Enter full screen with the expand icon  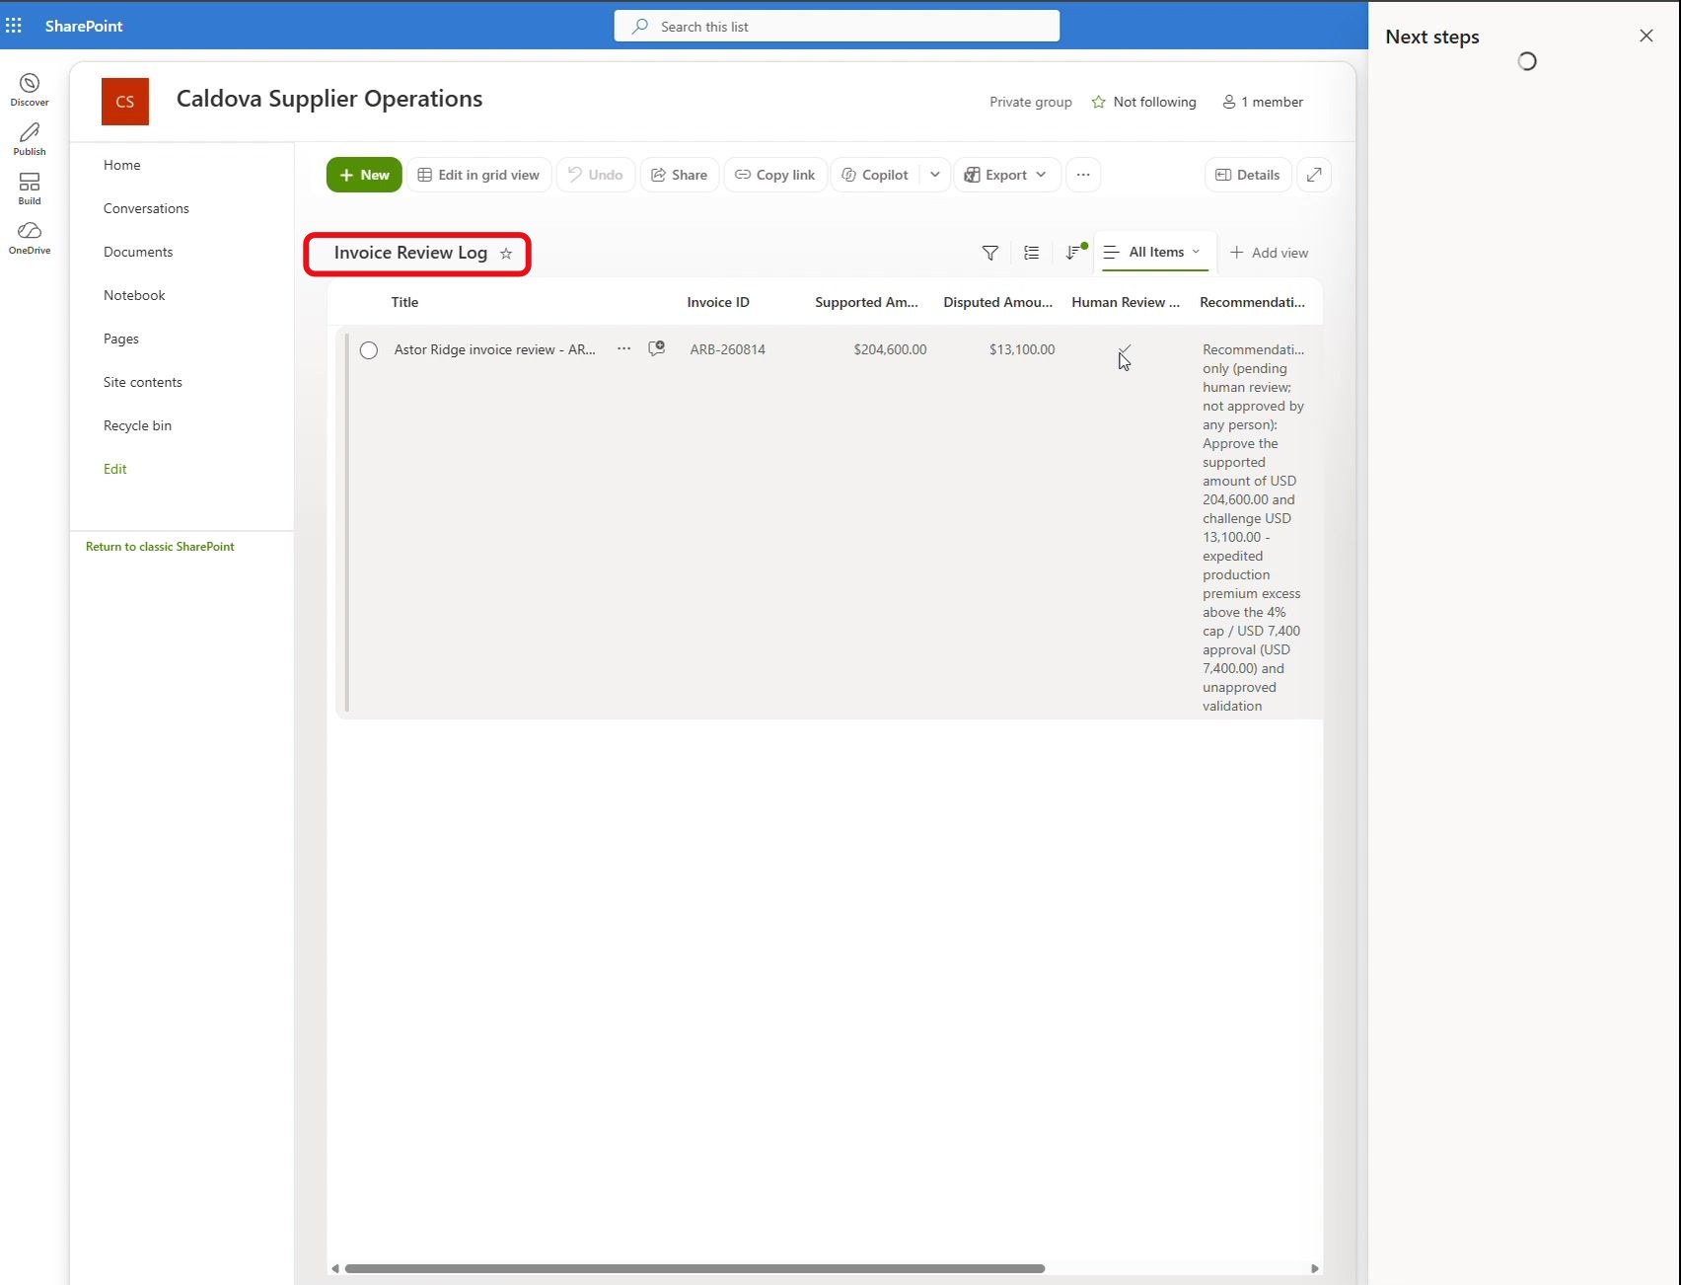tap(1314, 175)
